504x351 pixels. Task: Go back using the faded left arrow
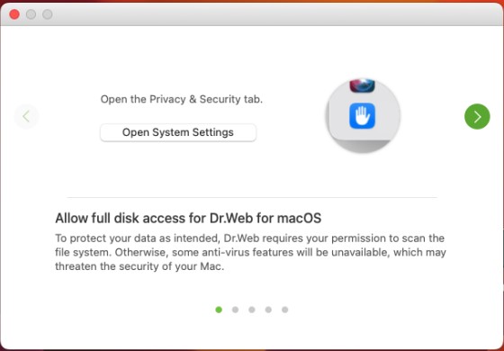[x=26, y=116]
